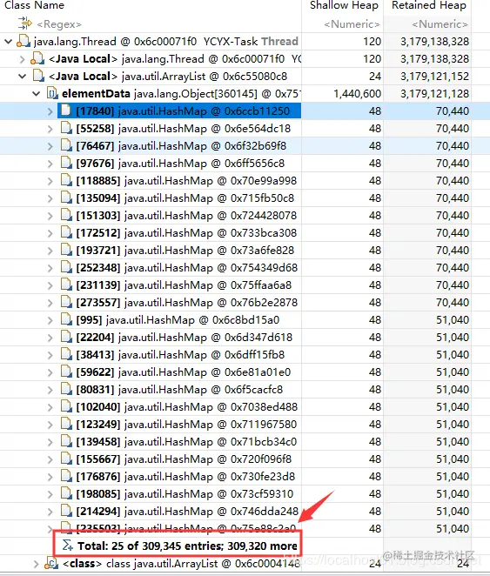Image resolution: width=490 pixels, height=576 pixels.
Task: Click the HashMap icon at index [55258]
Action: (66, 128)
